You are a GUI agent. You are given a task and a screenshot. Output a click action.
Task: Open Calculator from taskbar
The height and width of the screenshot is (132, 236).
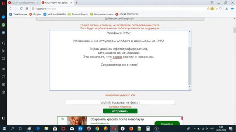148,129
